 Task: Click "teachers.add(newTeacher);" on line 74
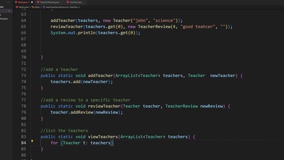[x=82, y=82]
